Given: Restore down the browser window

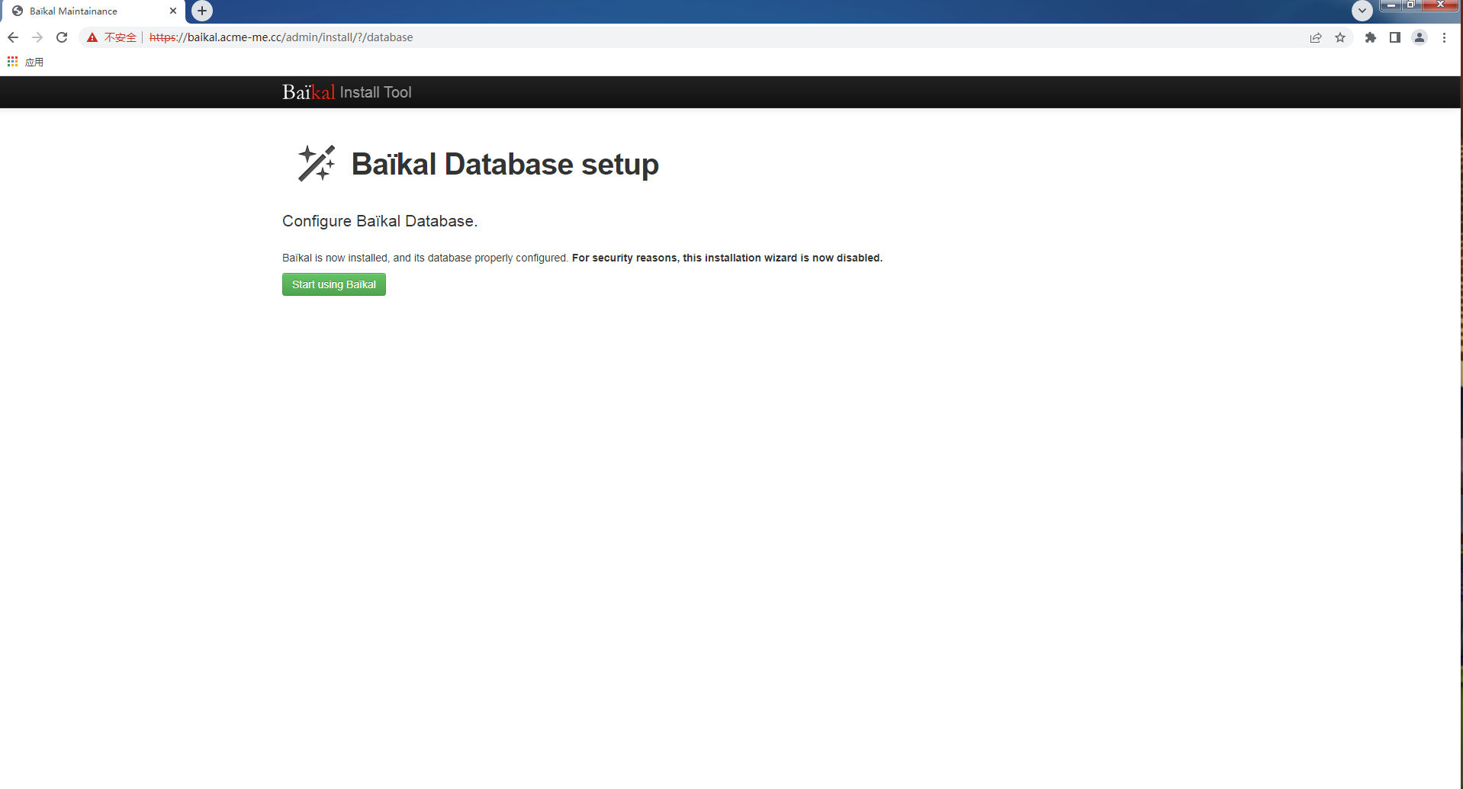Looking at the screenshot, I should [1411, 5].
